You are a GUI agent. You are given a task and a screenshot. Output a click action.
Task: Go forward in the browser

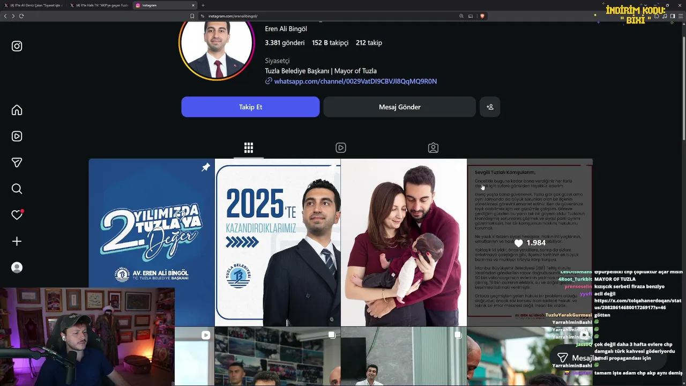click(13, 16)
